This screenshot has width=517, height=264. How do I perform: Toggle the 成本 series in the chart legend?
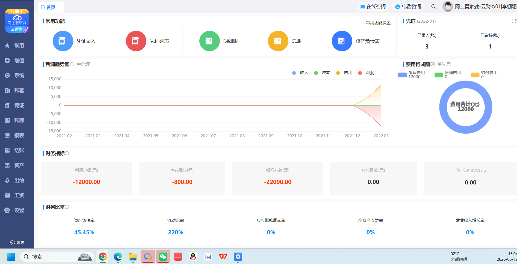coord(321,73)
